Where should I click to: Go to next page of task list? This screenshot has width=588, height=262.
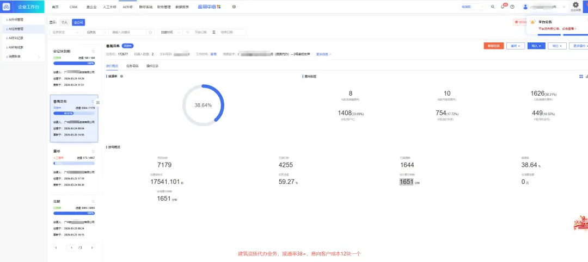point(92,248)
